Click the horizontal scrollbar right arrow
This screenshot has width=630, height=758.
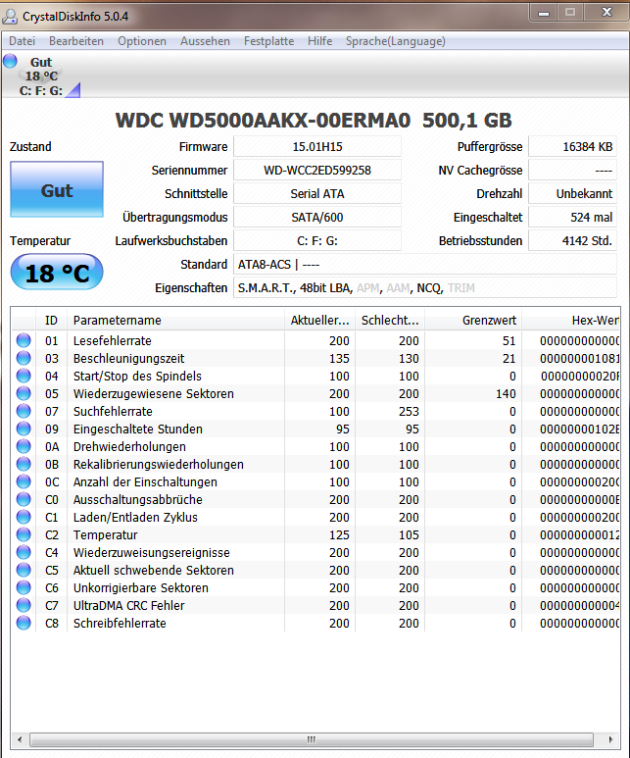pyautogui.click(x=610, y=739)
